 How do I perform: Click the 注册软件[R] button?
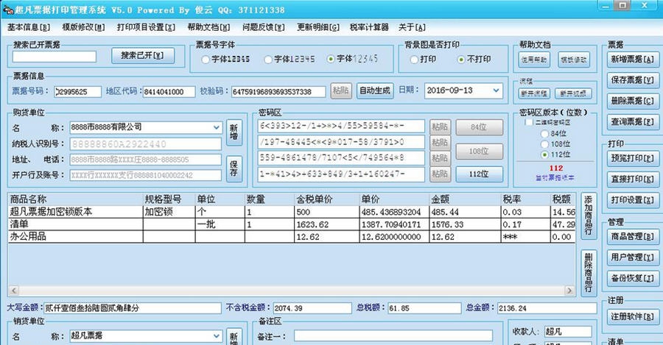click(632, 317)
